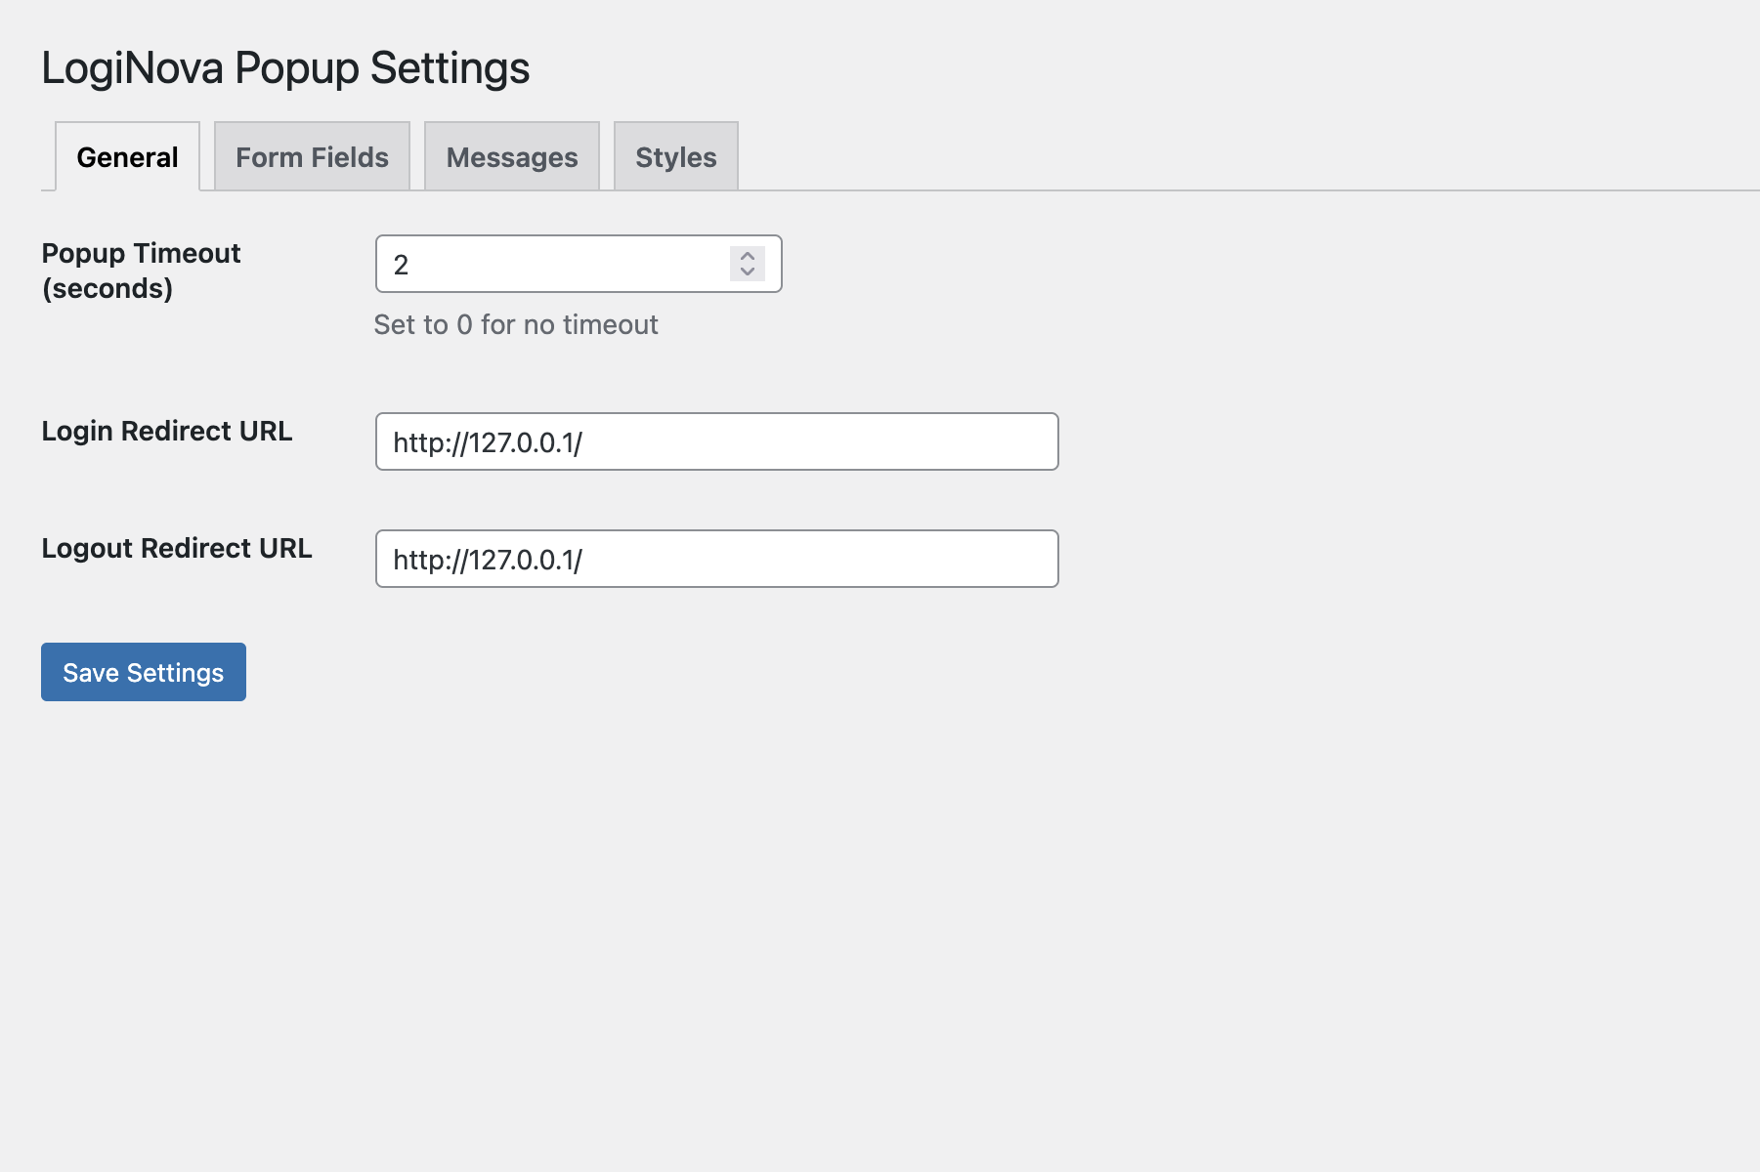This screenshot has width=1760, height=1172.
Task: Select the Styles tab
Action: point(675,157)
